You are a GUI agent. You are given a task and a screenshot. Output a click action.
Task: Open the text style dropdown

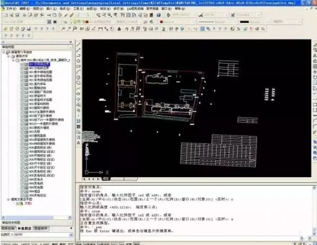(x=194, y=15)
